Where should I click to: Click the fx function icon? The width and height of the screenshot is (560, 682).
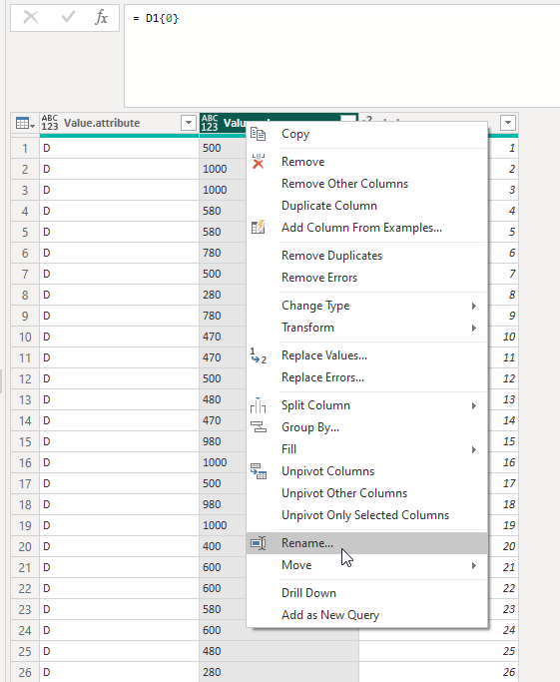[101, 17]
